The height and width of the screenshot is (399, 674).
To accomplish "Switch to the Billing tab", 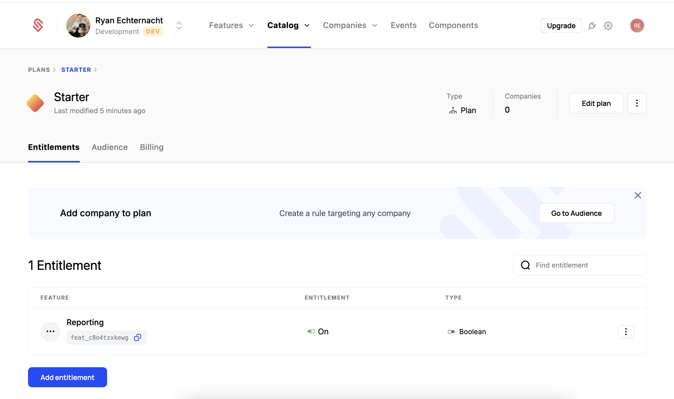I will click(152, 147).
